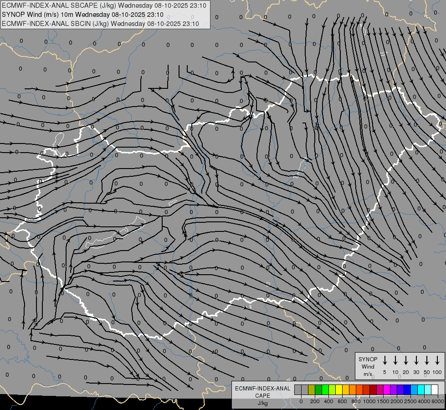The image size is (446, 410).
Task: Choose the pale cyan swatch before white
Action: pos(428,389)
